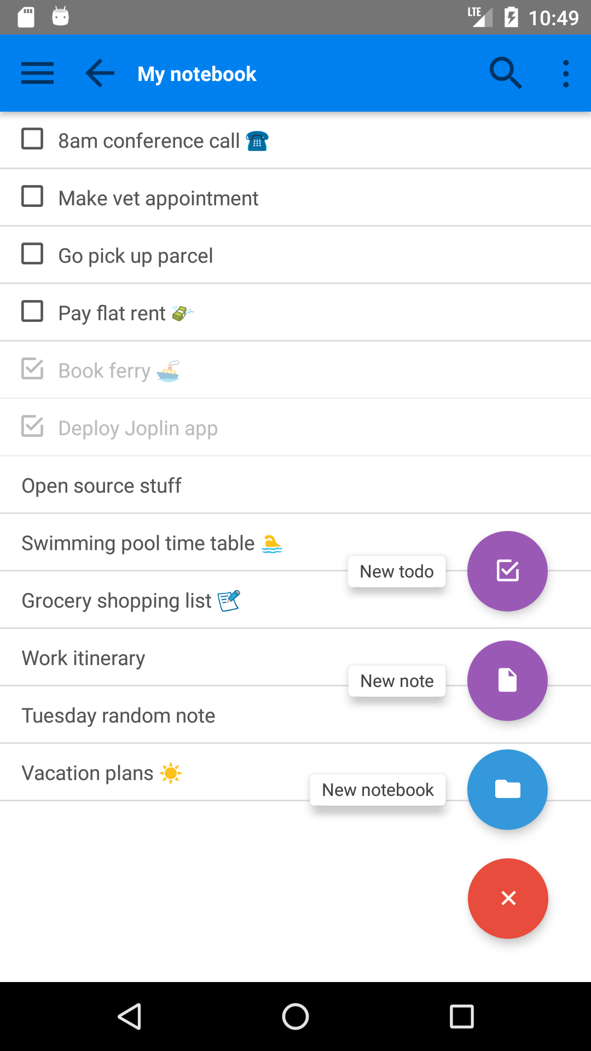The width and height of the screenshot is (591, 1051).
Task: Tap the purple New todo button
Action: [507, 571]
